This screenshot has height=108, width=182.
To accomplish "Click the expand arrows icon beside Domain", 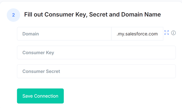I will [167, 33].
